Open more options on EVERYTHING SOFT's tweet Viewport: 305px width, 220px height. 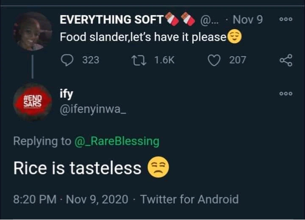point(286,20)
